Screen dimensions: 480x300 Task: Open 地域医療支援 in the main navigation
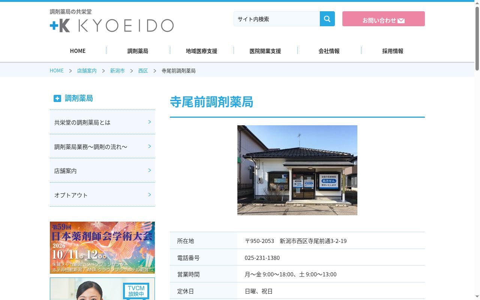click(201, 51)
